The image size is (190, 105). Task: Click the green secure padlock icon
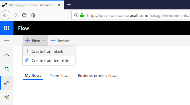[x=82, y=15]
